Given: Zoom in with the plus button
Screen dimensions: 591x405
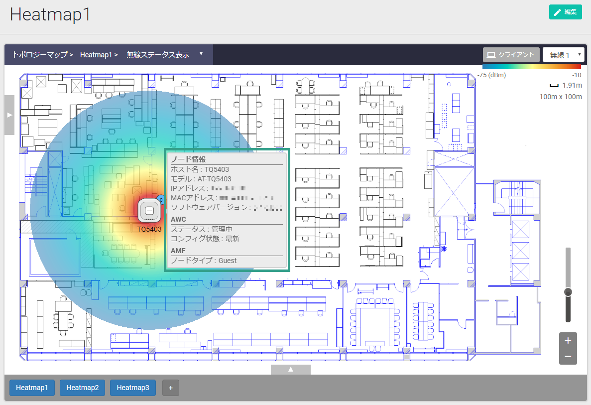Looking at the screenshot, I should pyautogui.click(x=568, y=341).
